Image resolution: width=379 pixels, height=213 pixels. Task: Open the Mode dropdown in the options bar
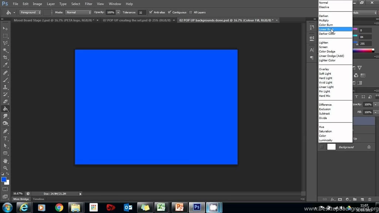pos(78,12)
